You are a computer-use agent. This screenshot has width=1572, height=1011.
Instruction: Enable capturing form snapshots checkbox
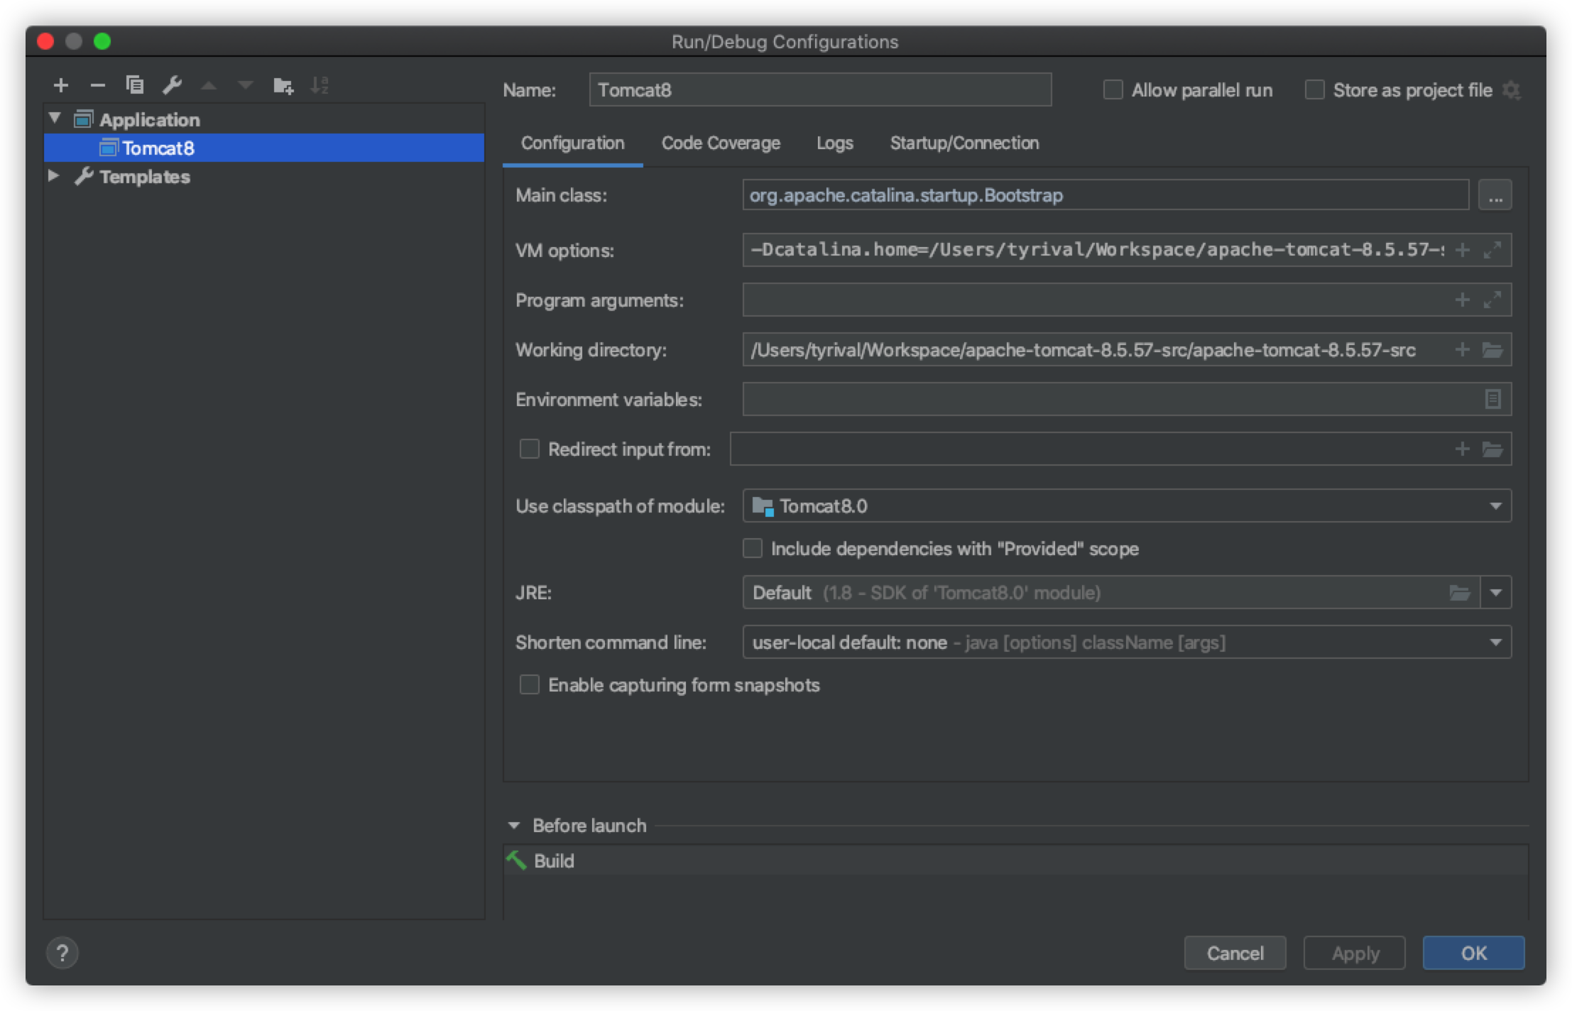click(x=529, y=685)
